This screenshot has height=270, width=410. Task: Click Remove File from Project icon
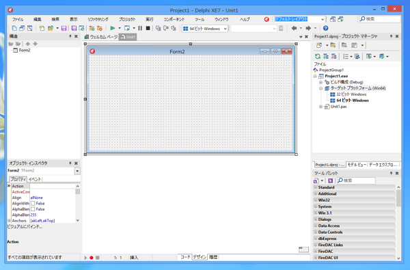[100, 28]
